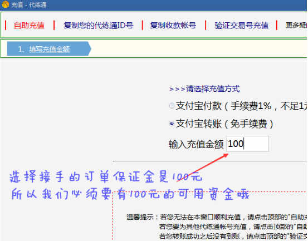Click the 充值 - 代练通 window title
The height and width of the screenshot is (241, 308).
pos(28,4)
